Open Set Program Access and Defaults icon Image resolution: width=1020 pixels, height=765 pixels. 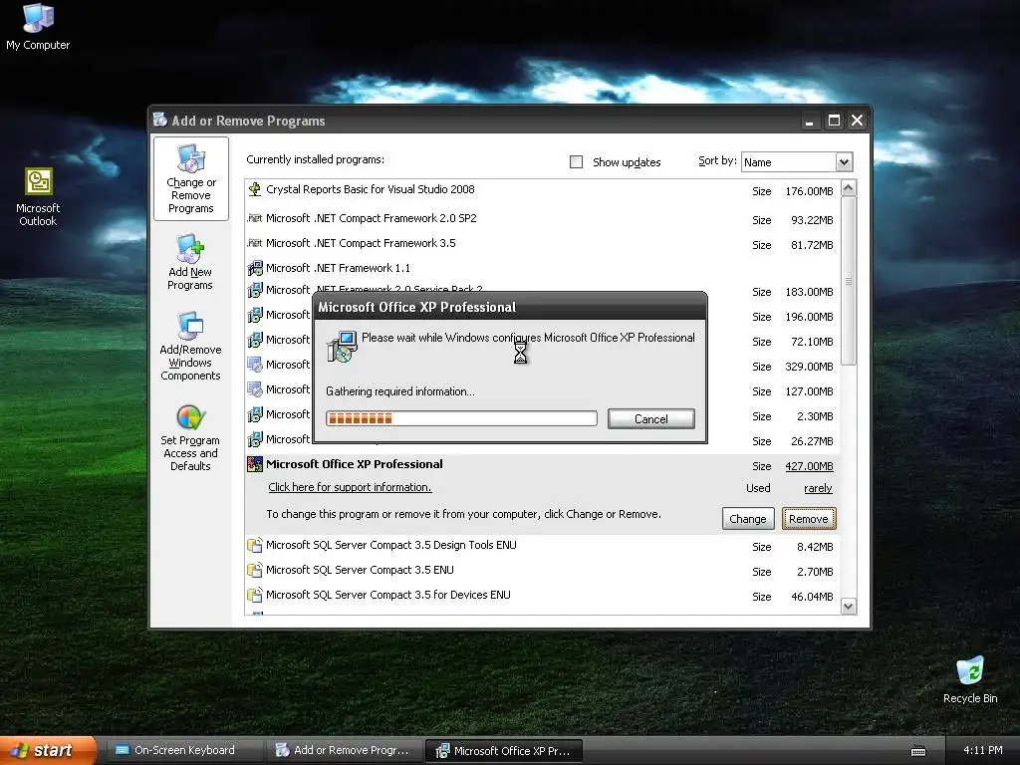(x=190, y=437)
